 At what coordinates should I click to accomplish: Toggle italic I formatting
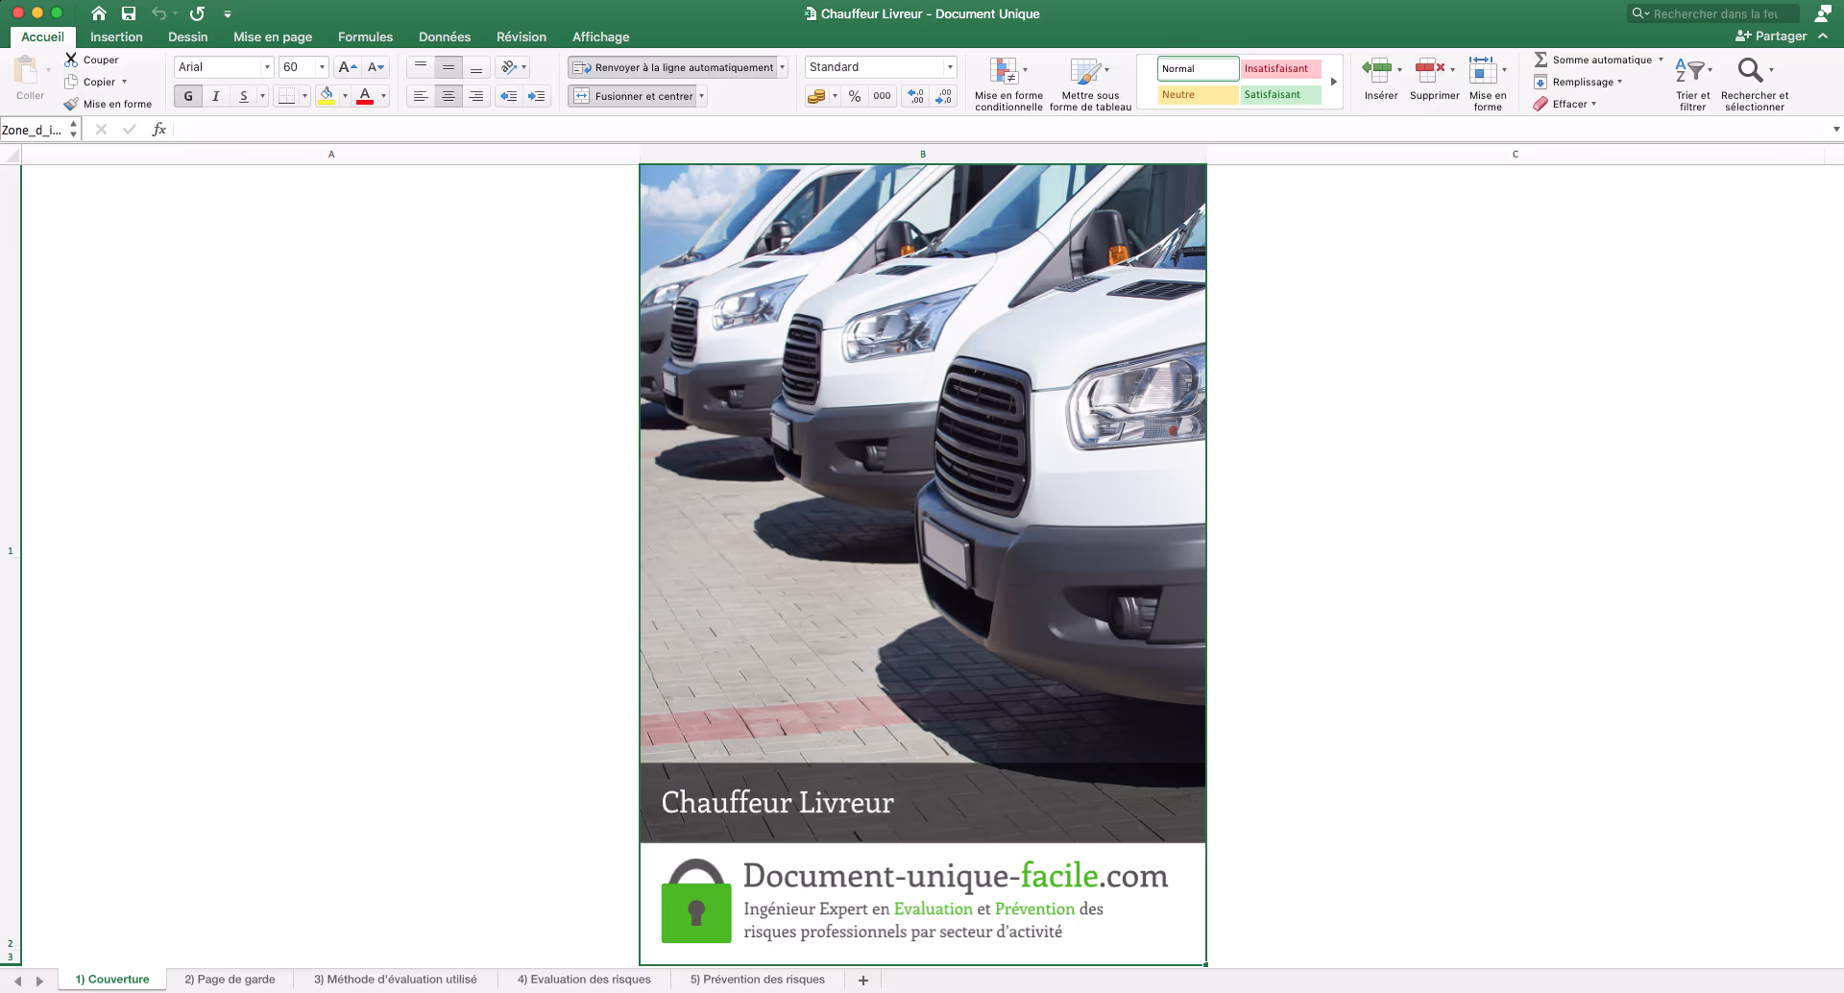[216, 96]
